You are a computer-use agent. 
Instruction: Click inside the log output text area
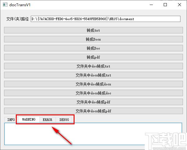tap(93, 134)
